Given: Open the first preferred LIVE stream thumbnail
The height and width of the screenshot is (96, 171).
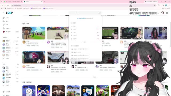Looking at the screenshot, I should 34,33.
